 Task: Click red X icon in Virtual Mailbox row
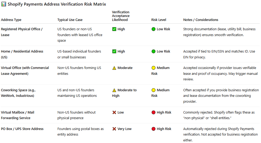[114, 112]
